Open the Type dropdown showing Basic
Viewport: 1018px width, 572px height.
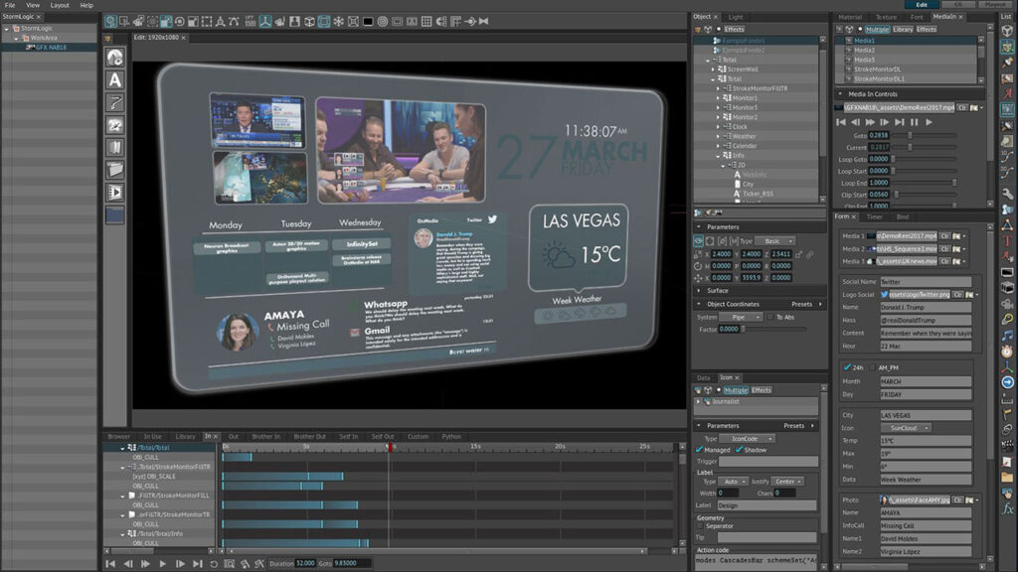click(773, 241)
